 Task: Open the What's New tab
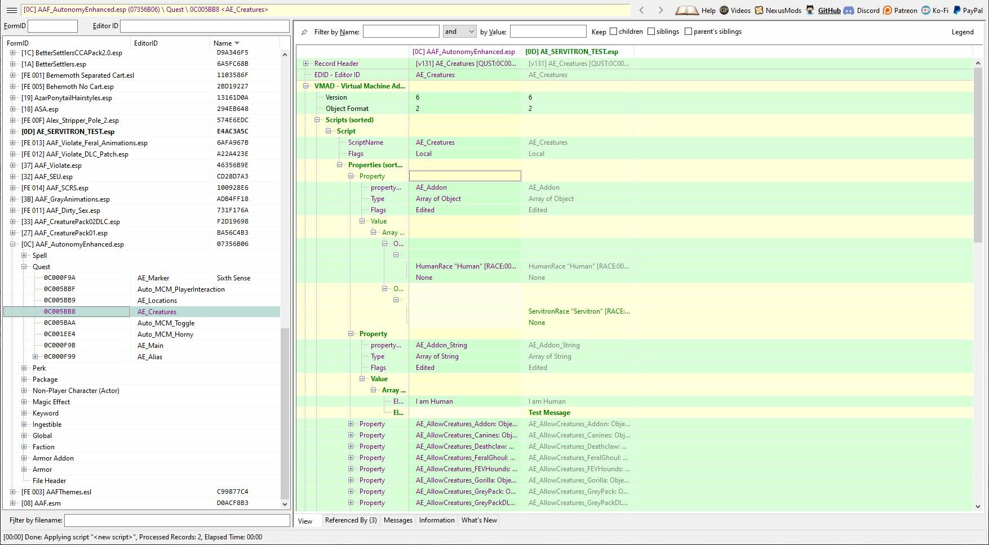coord(478,520)
